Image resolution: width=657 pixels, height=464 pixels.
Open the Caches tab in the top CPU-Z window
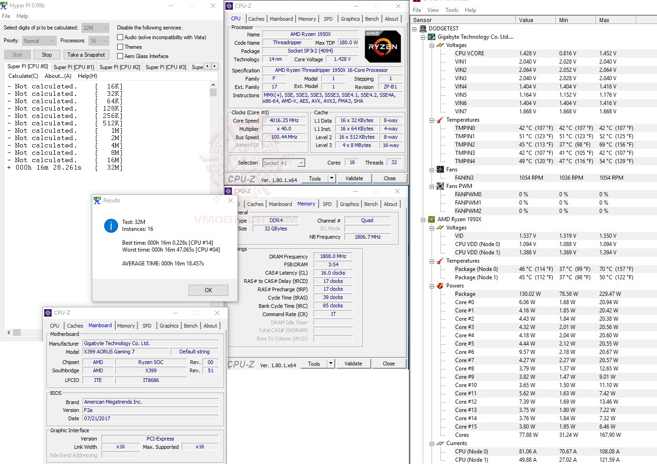coord(256,19)
